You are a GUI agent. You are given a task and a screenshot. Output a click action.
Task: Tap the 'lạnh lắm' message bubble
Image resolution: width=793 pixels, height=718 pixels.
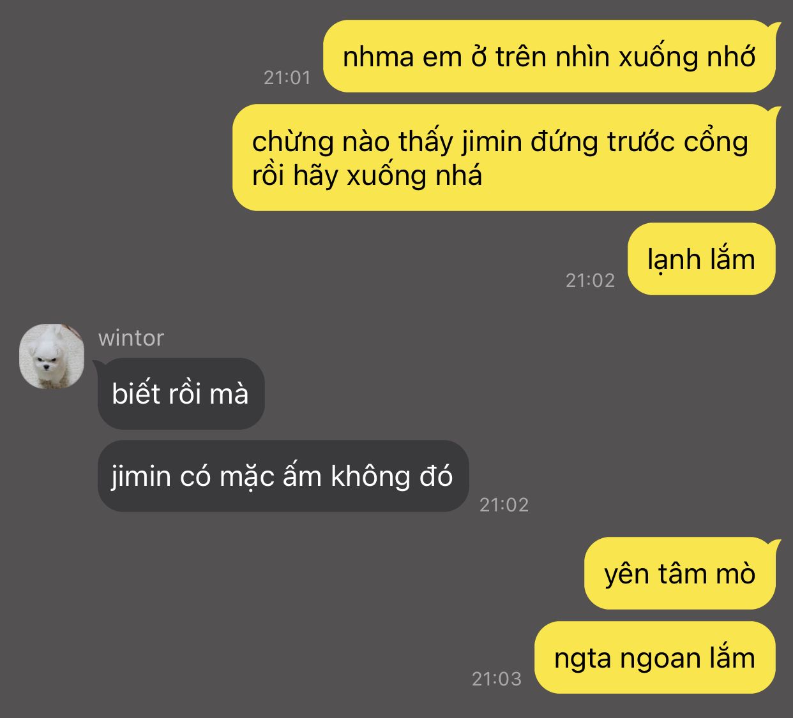[702, 259]
